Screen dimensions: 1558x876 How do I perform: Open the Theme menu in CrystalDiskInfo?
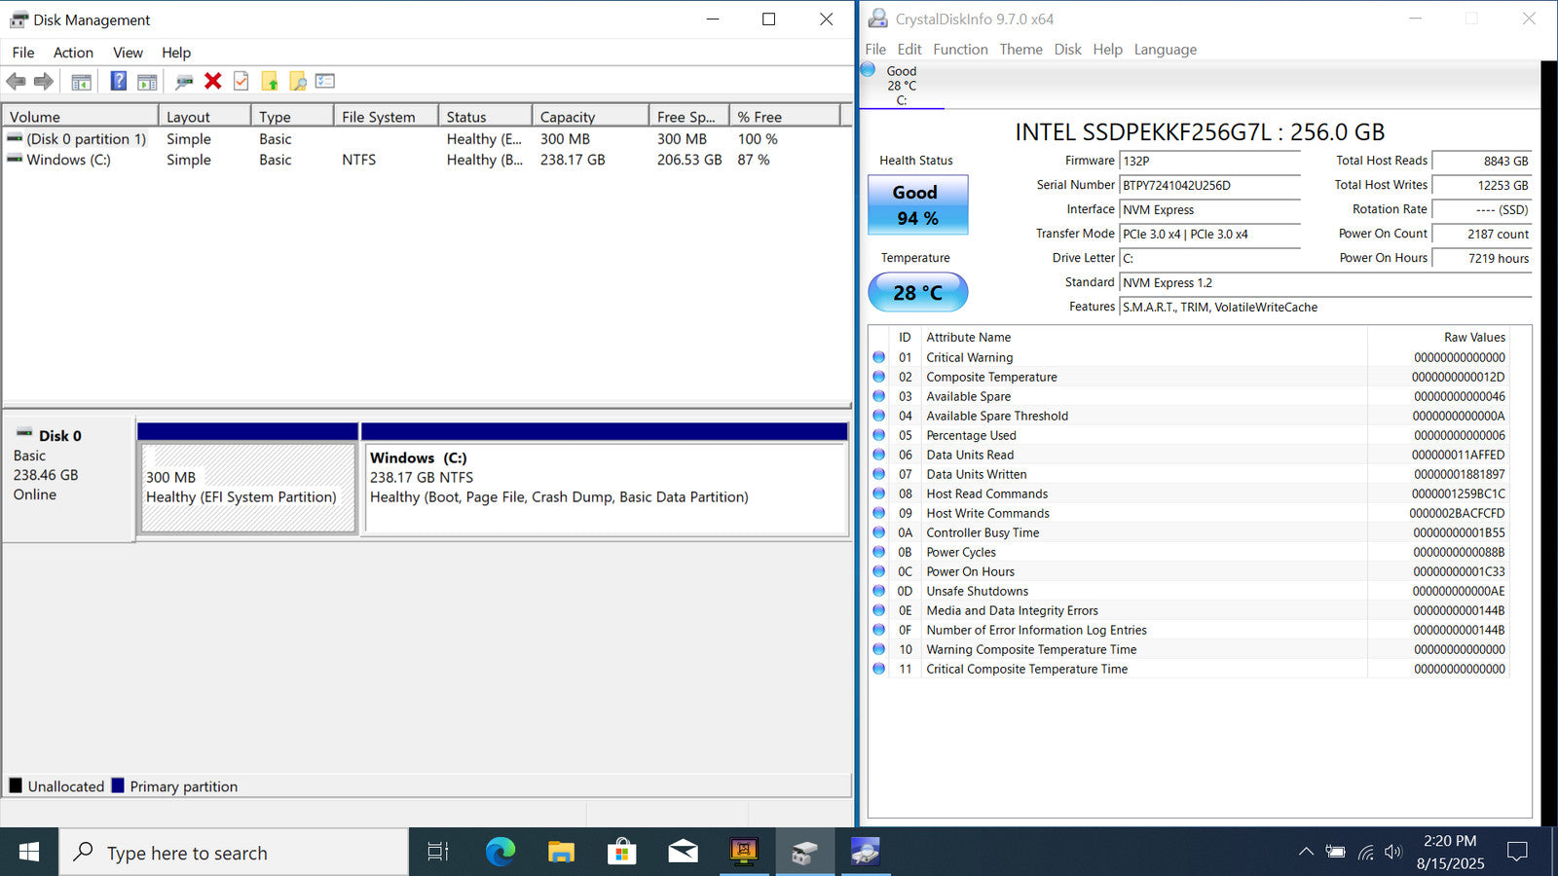click(x=1020, y=50)
